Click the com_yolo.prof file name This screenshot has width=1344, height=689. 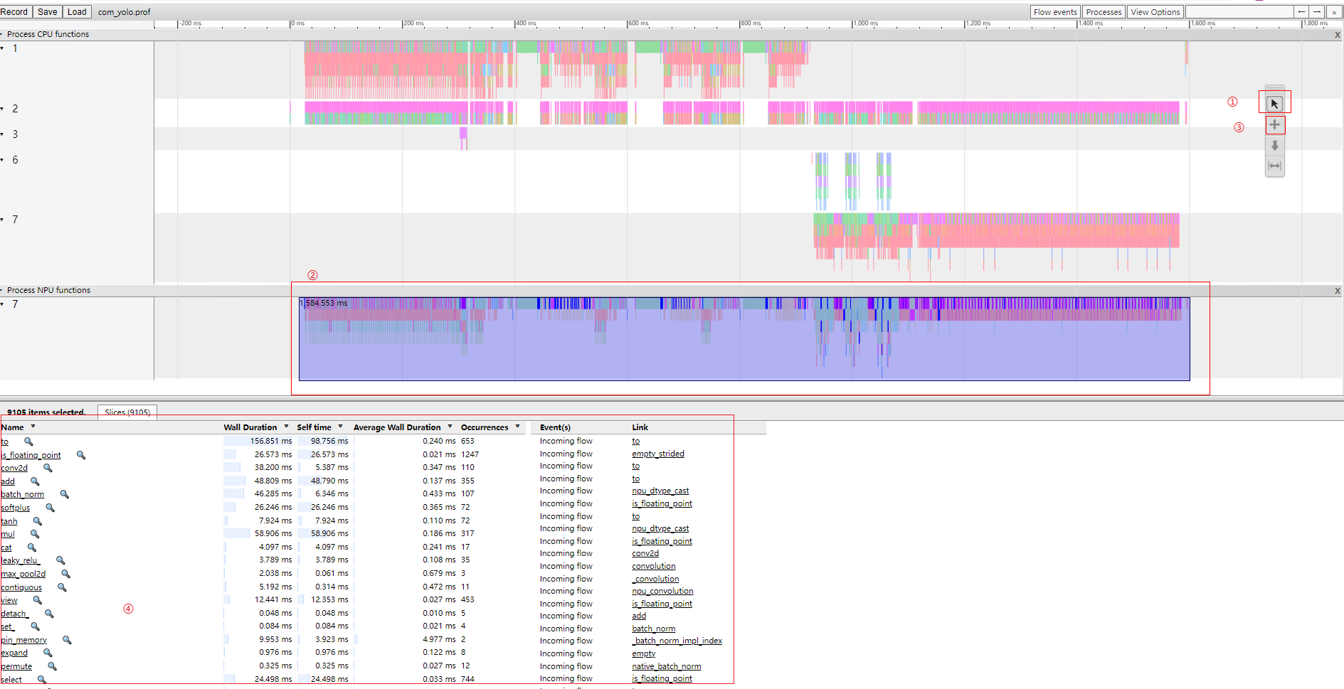click(125, 12)
